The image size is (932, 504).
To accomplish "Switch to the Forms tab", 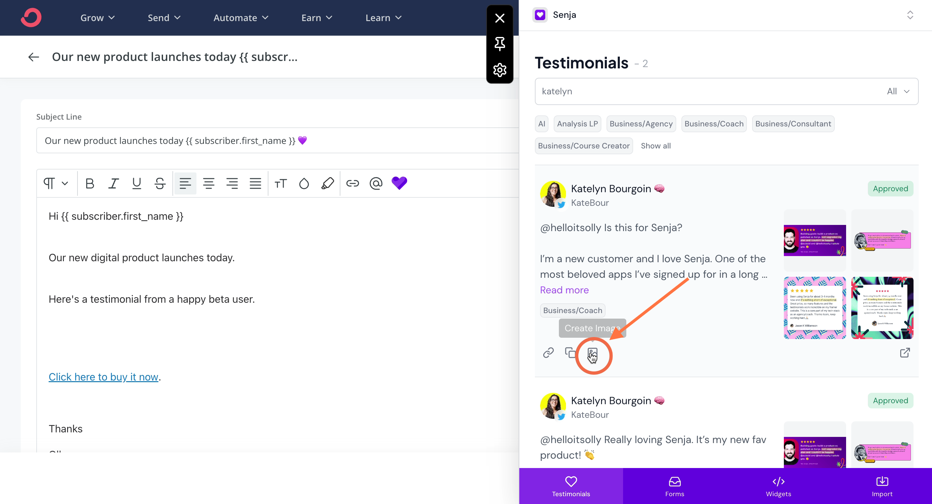I will pyautogui.click(x=675, y=486).
